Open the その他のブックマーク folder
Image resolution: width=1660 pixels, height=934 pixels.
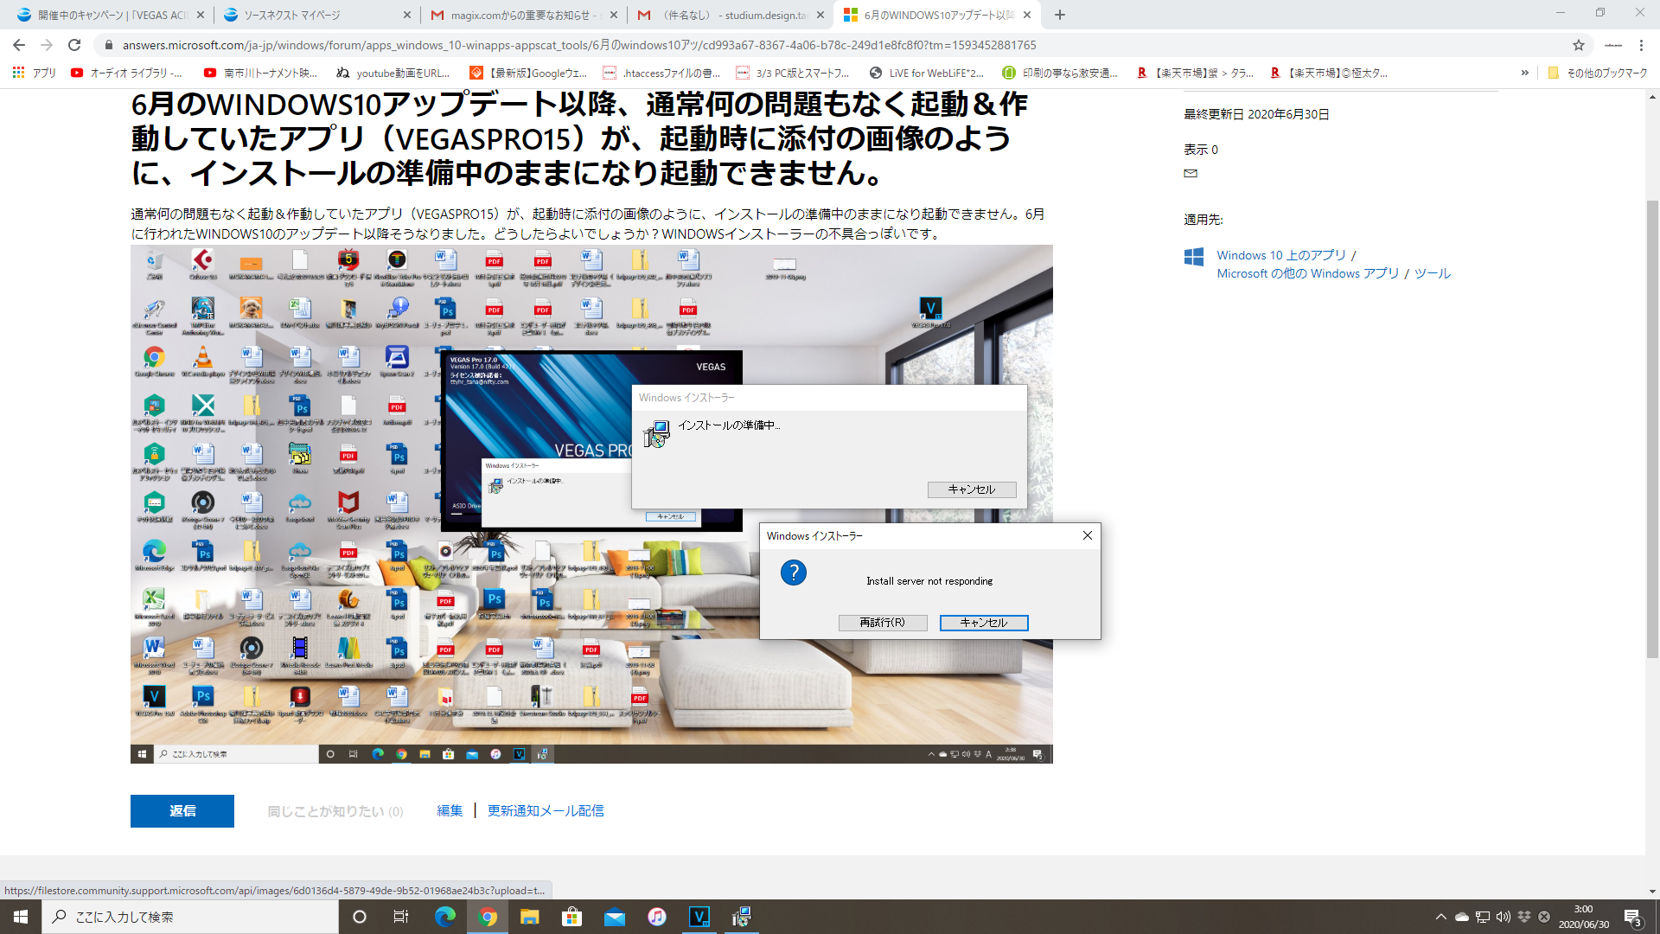1598,73
